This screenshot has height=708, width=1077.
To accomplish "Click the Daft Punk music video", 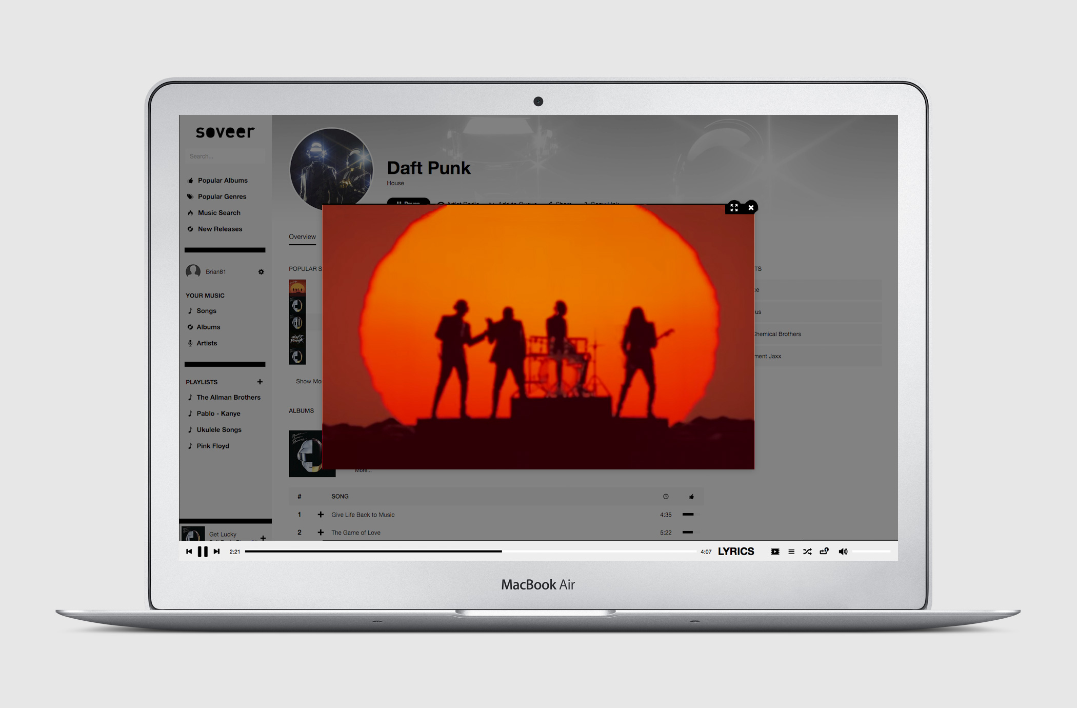I will [538, 337].
